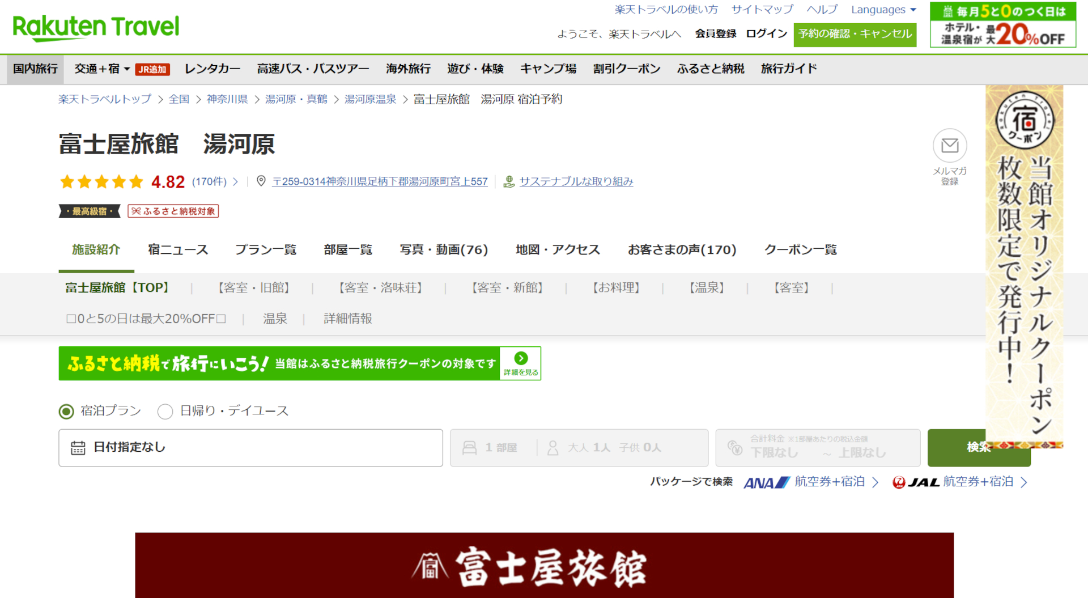
Task: Open レンタカー in the navigation bar
Action: pyautogui.click(x=212, y=69)
